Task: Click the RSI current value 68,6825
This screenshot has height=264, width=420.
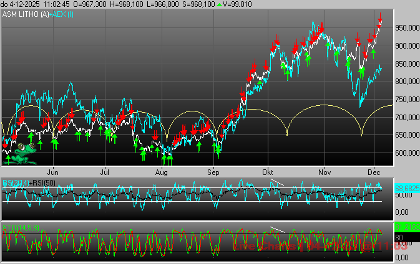Action: point(407,189)
